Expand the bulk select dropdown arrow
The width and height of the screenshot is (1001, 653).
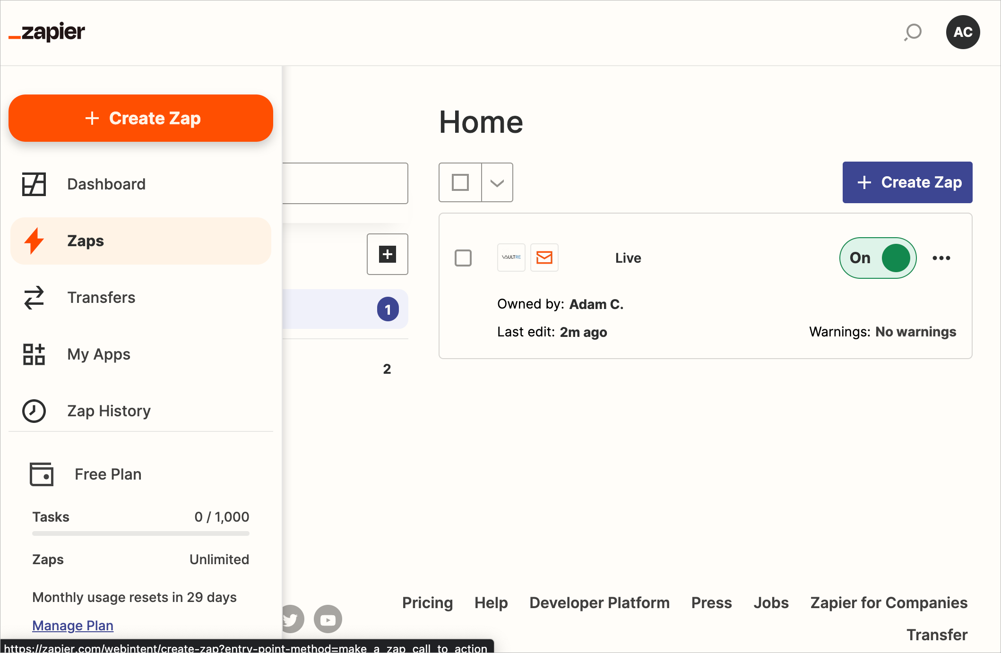tap(497, 182)
